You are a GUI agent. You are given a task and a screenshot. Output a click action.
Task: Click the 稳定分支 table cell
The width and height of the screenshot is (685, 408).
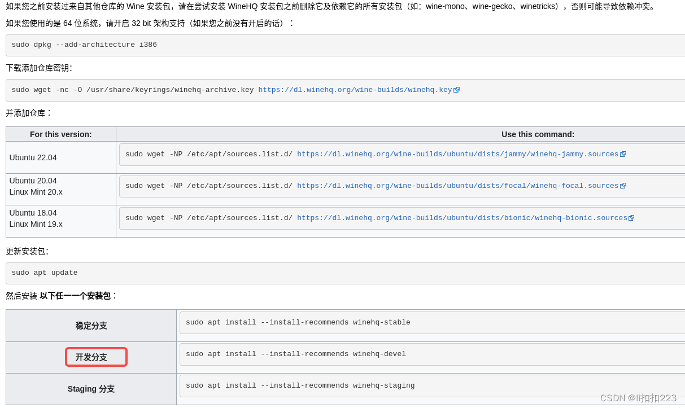pyautogui.click(x=90, y=325)
